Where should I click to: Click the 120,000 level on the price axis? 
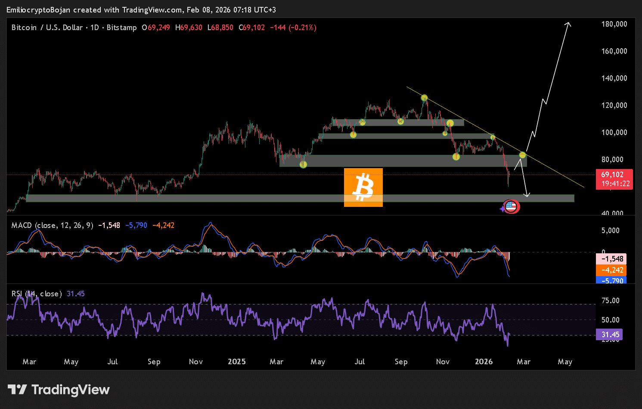tap(614, 105)
